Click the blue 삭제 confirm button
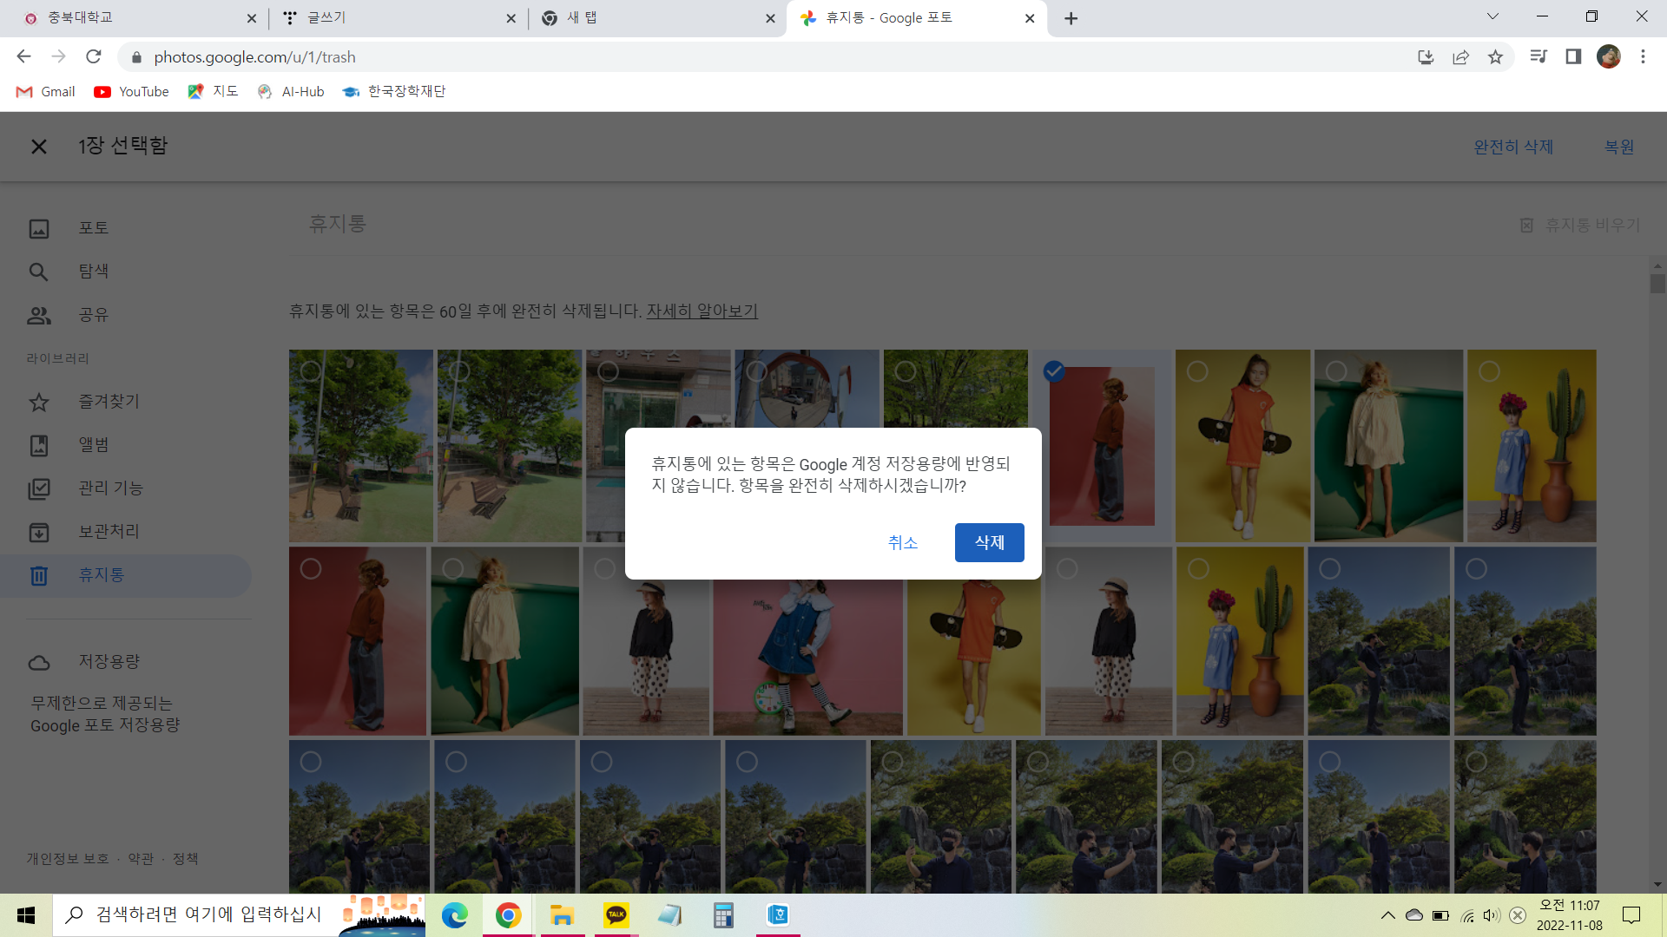 click(989, 542)
